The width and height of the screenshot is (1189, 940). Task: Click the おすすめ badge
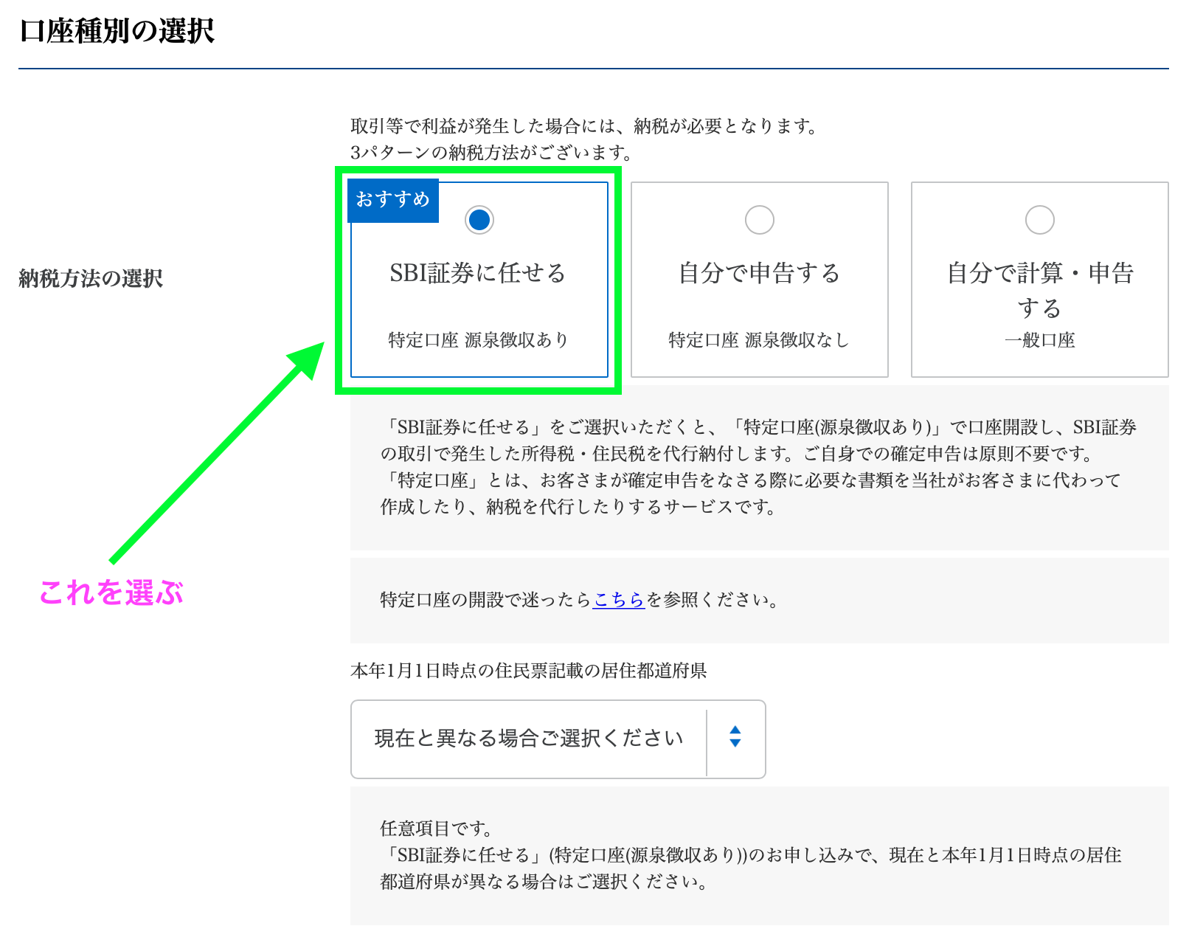click(x=393, y=199)
